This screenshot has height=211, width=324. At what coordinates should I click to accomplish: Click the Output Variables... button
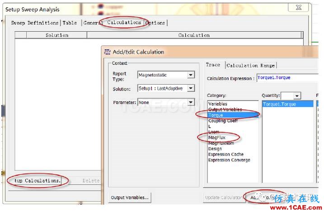click(130, 197)
